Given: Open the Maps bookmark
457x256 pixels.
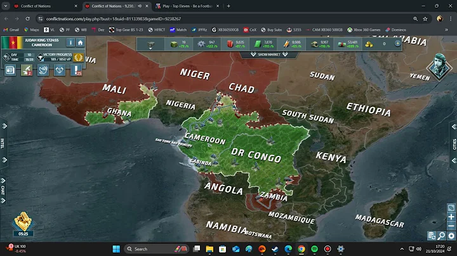Looking at the screenshot, I should click(x=32, y=30).
